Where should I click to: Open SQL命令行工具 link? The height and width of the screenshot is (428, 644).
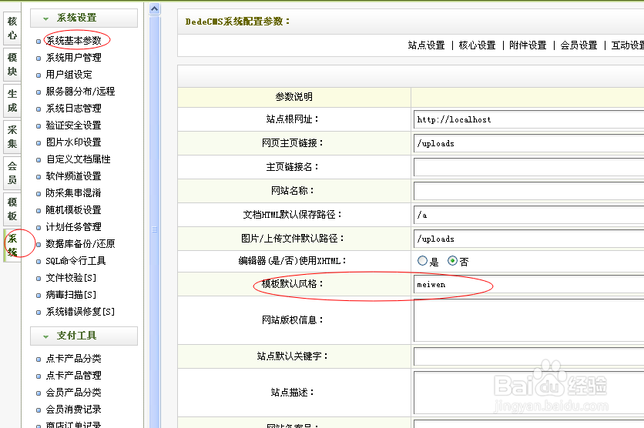[76, 261]
